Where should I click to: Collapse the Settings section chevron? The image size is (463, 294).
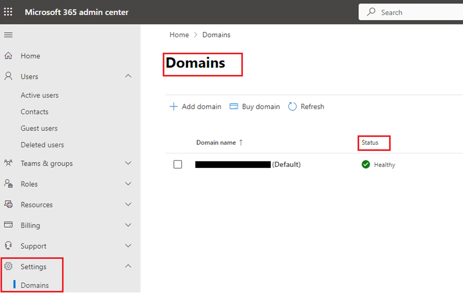click(x=128, y=266)
